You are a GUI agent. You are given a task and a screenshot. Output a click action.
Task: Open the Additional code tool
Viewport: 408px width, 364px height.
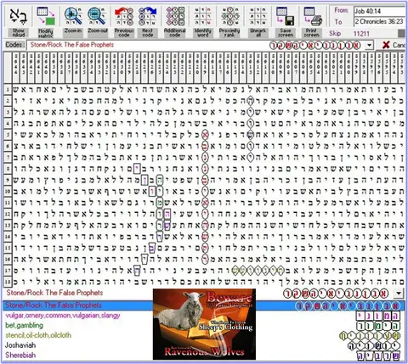click(x=175, y=16)
